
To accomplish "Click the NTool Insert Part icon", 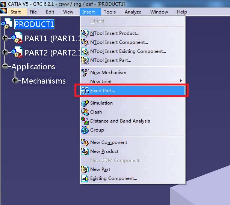I will point(85,60).
